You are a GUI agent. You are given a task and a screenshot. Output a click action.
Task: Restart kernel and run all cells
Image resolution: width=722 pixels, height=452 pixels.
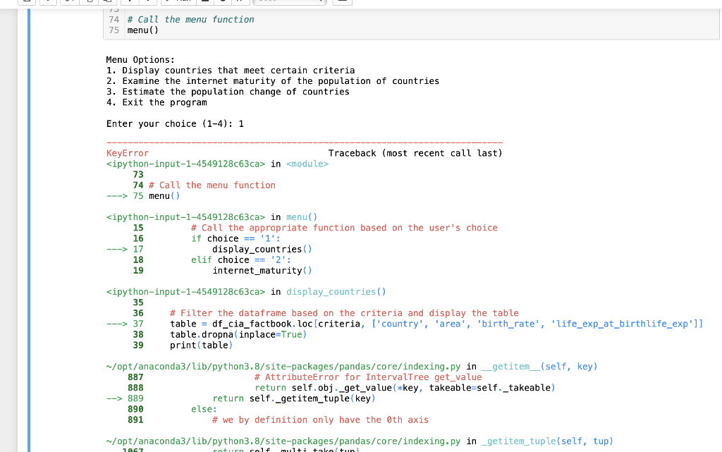[240, 2]
